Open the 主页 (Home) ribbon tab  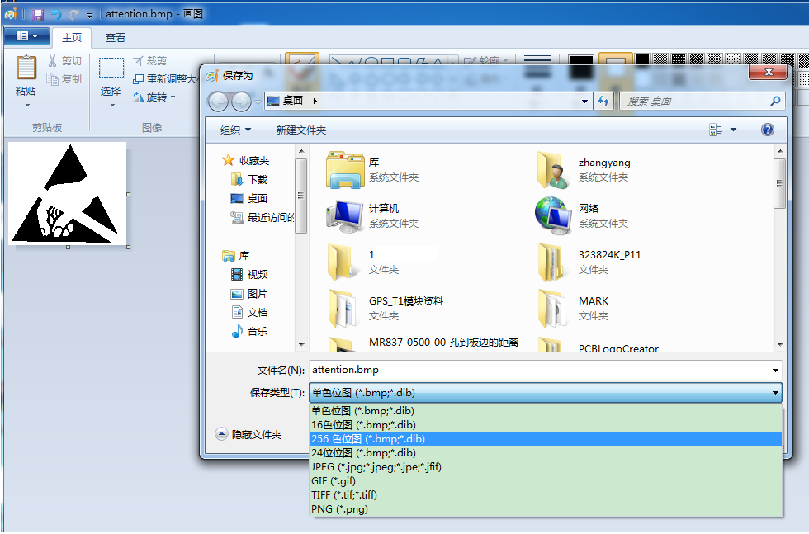coord(72,38)
